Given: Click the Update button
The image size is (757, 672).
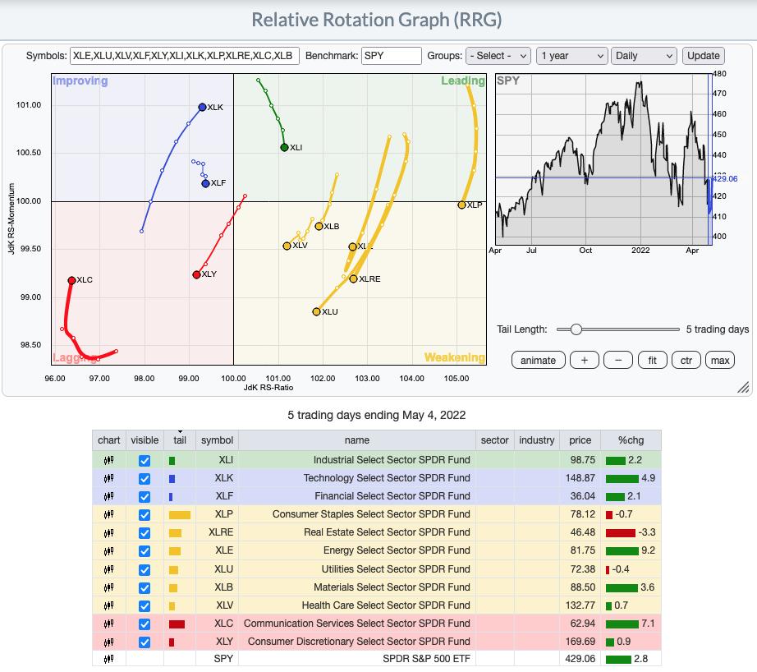Looking at the screenshot, I should pos(703,56).
